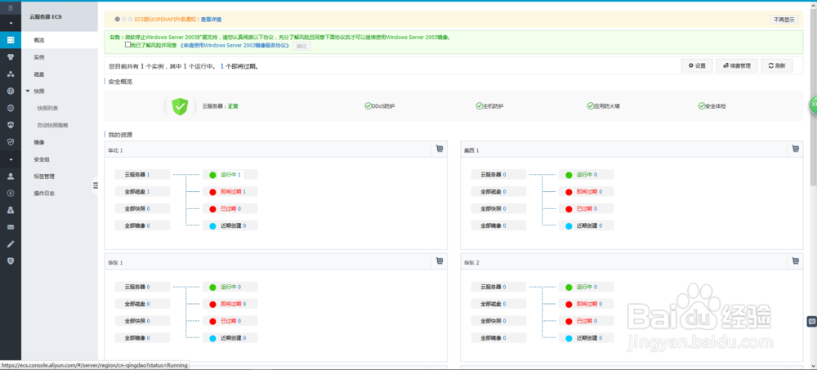The height and width of the screenshot is (370, 817).
Task: Open the envelope messages icon in sidebar
Action: pos(11,227)
